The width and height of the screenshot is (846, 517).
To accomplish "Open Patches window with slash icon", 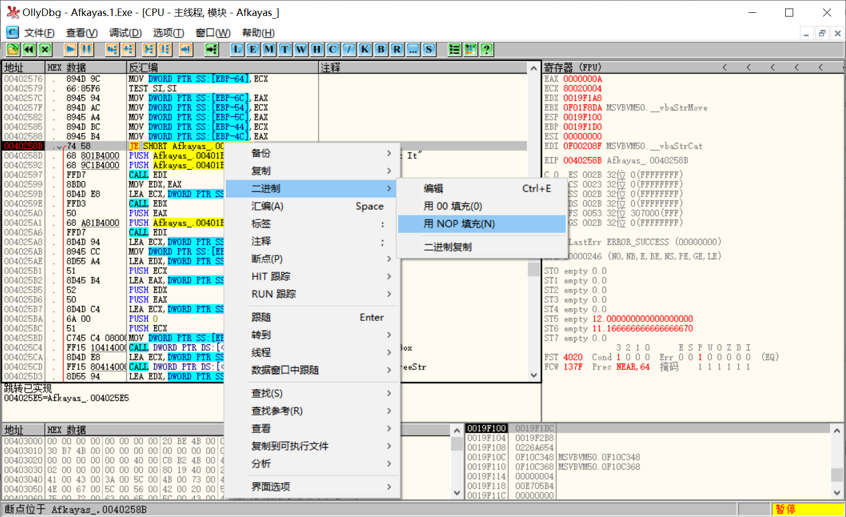I will 349,50.
